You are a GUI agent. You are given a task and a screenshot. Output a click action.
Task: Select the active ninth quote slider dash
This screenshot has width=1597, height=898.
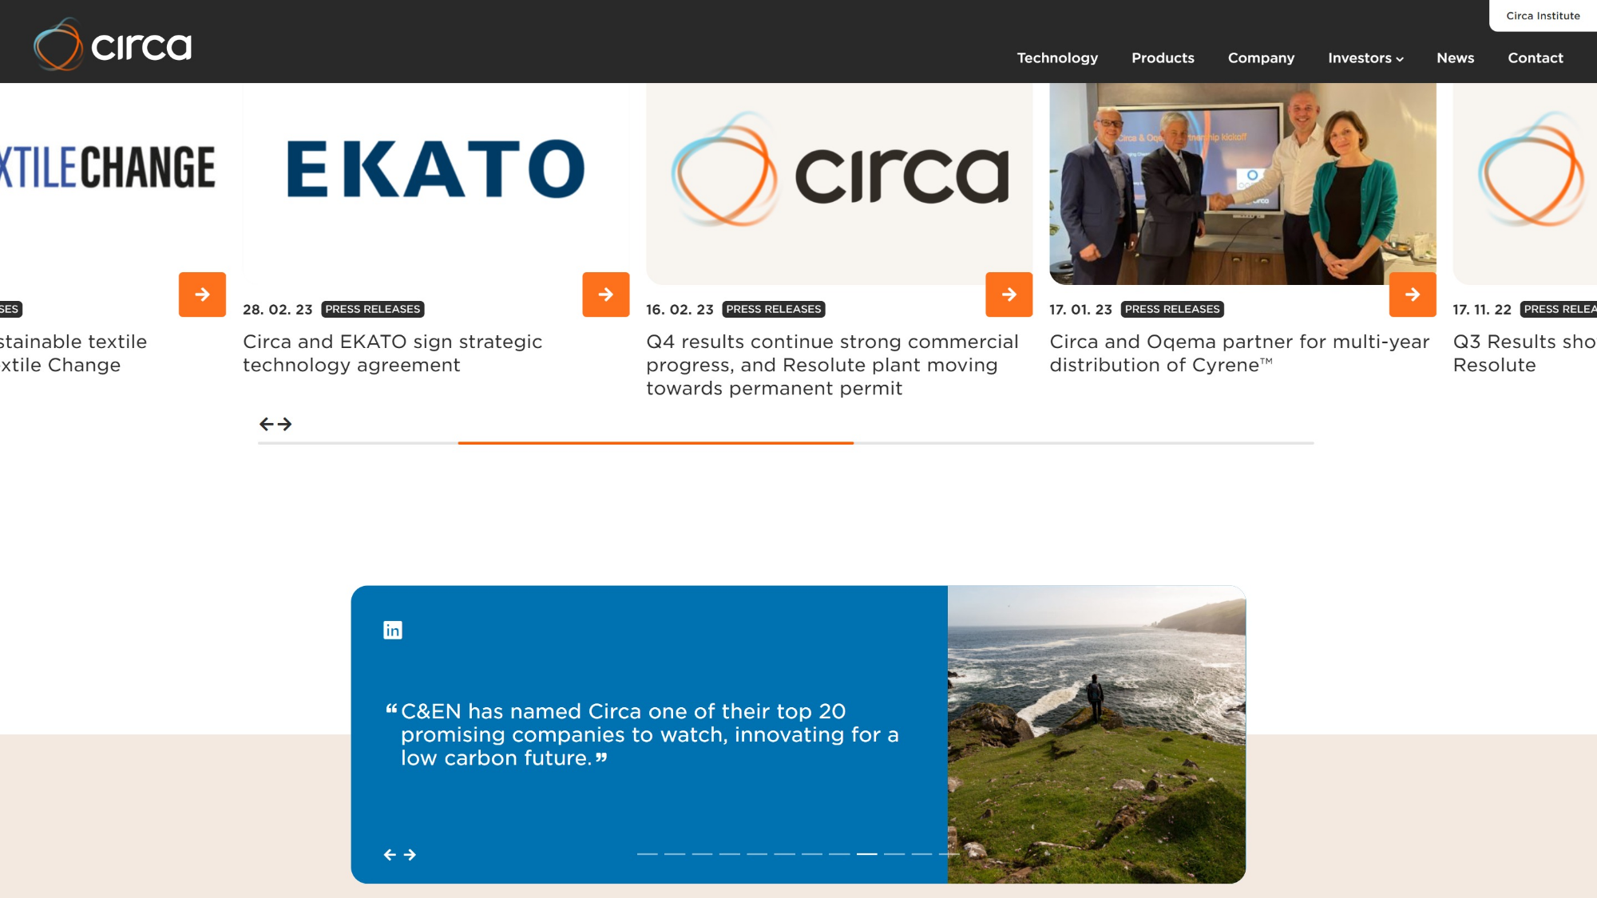[x=867, y=854]
